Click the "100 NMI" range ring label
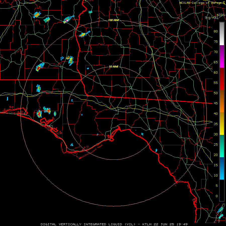Screen dimensions: 226x226 pyautogui.click(x=114, y=20)
